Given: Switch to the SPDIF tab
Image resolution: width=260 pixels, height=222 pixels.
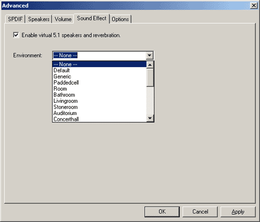Looking at the screenshot, I should point(15,19).
